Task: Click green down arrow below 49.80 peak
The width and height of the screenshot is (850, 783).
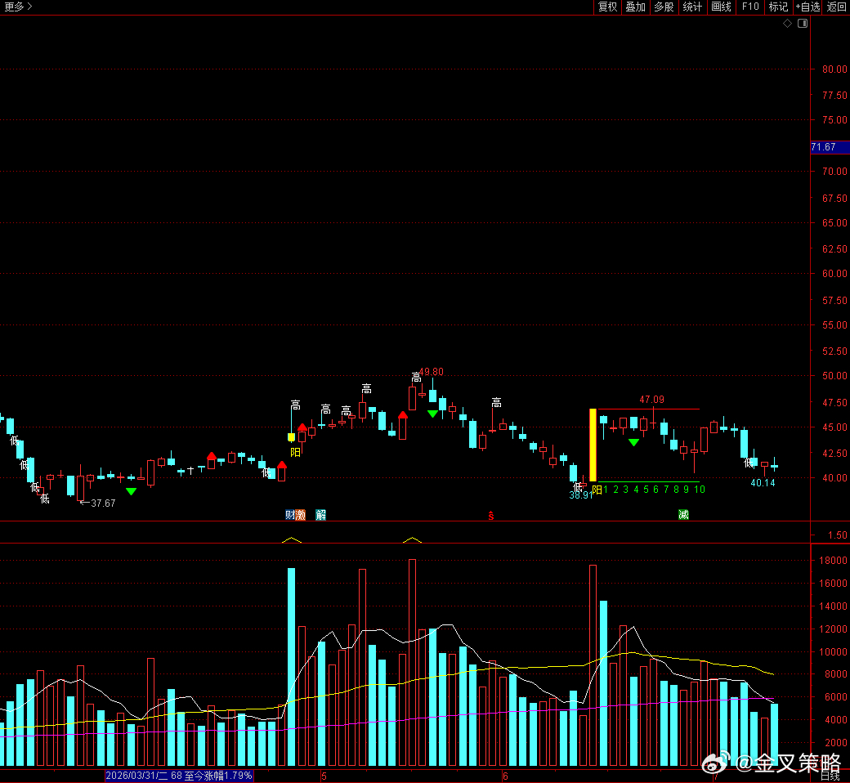Action: tap(432, 414)
